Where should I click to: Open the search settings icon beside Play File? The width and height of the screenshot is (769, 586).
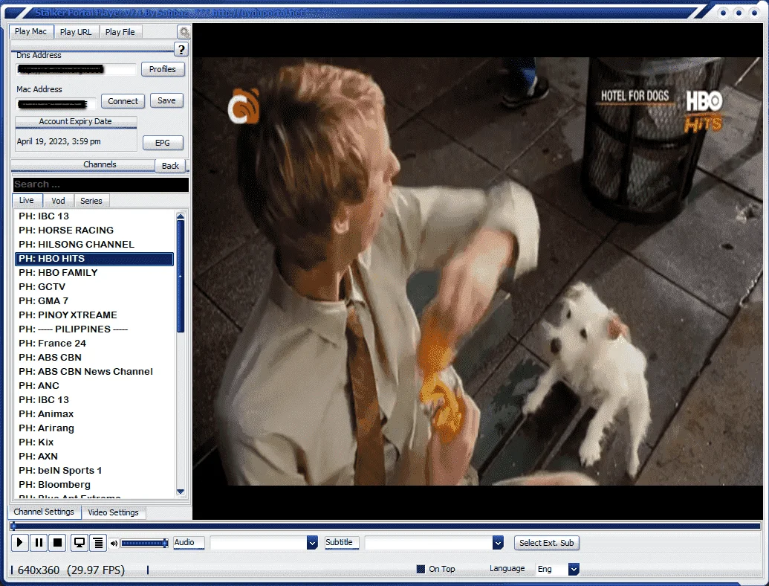click(x=184, y=33)
